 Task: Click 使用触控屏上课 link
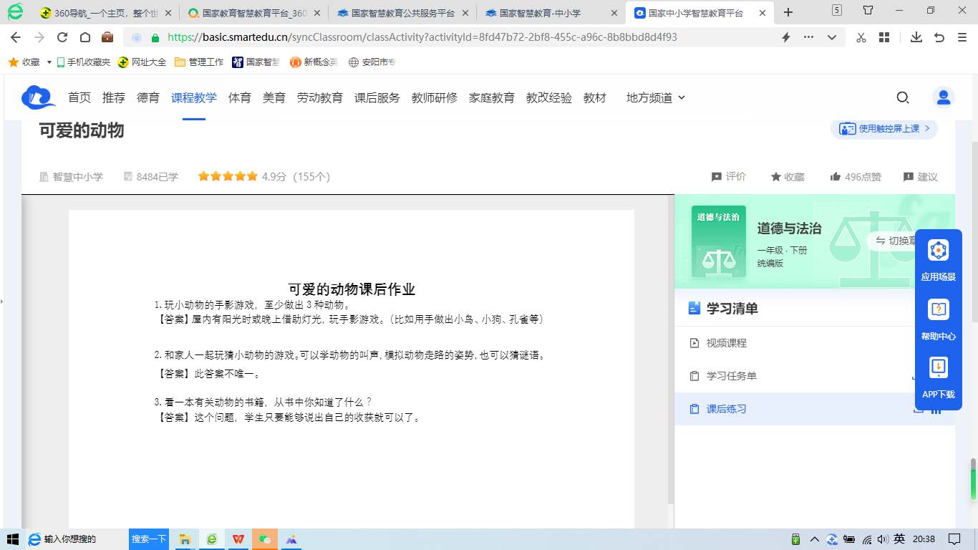click(x=885, y=129)
